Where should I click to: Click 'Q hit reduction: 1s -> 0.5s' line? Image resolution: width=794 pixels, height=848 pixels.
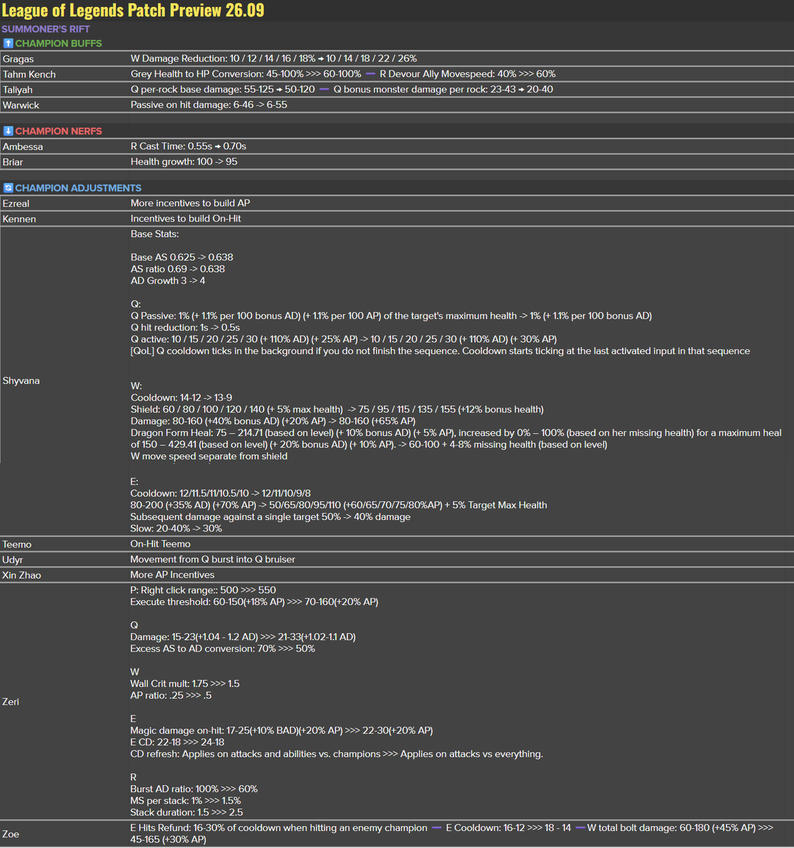pyautogui.click(x=185, y=327)
